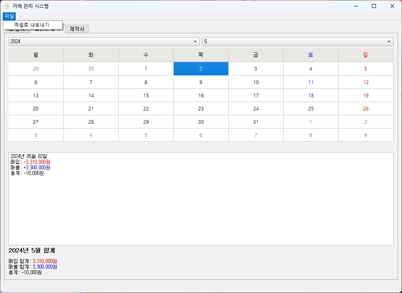Switch to the 제작사 tab
Image resolution: width=402 pixels, height=293 pixels.
(x=77, y=29)
